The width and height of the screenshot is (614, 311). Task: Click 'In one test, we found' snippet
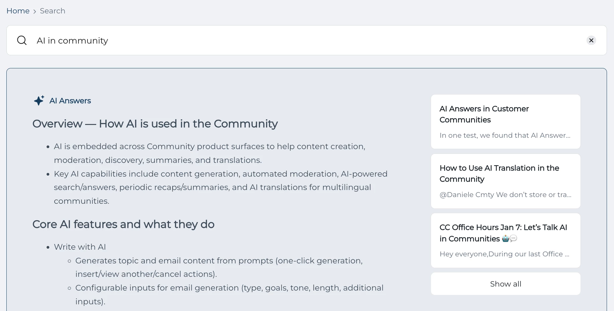point(505,135)
